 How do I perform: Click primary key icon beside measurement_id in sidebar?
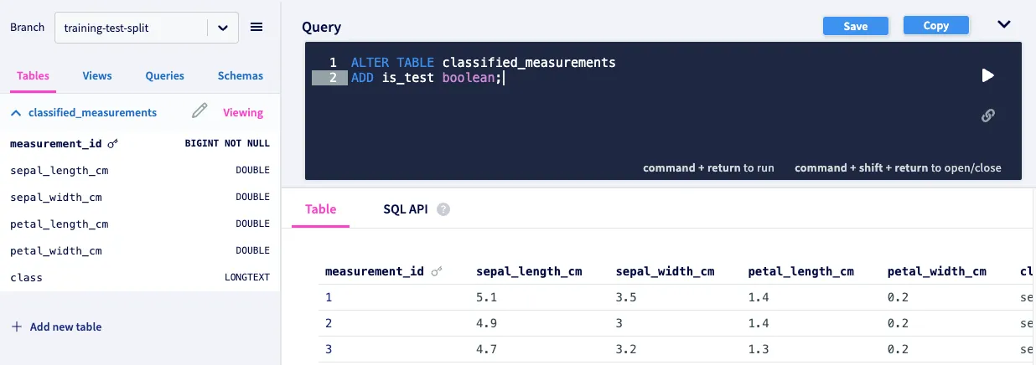click(113, 144)
